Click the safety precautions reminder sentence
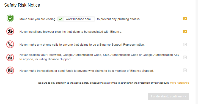198x104 pixels. pyautogui.click(x=104, y=83)
